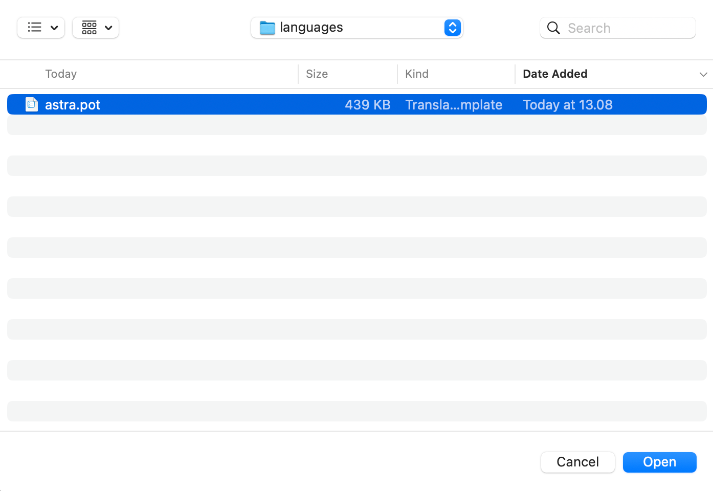Open the selected astra.pot file
Screen dimensions: 713x491
coord(659,462)
